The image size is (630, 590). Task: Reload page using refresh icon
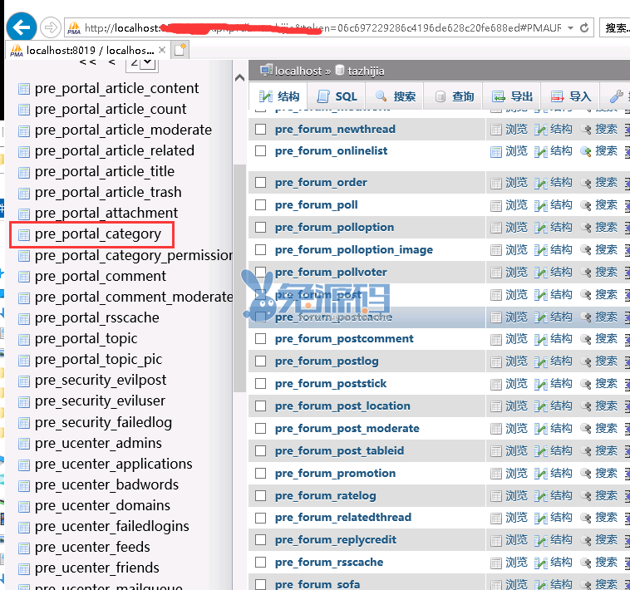[584, 27]
